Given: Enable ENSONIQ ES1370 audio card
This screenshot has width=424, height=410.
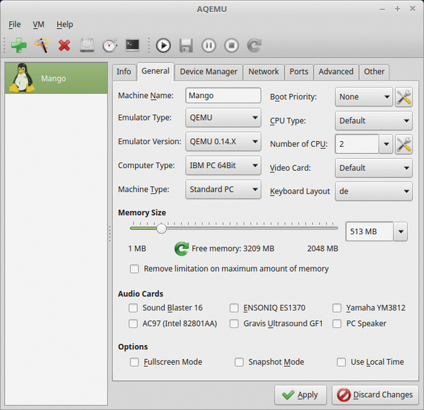Looking at the screenshot, I should tap(234, 308).
